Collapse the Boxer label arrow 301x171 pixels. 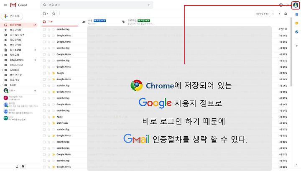click(x=3, y=85)
